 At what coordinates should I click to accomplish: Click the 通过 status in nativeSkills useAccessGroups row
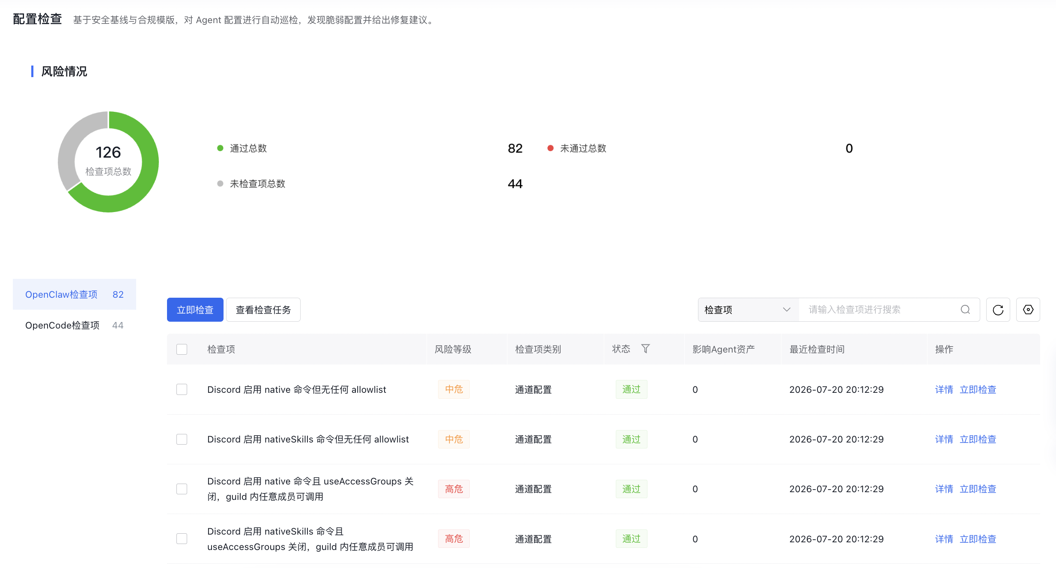pos(631,538)
